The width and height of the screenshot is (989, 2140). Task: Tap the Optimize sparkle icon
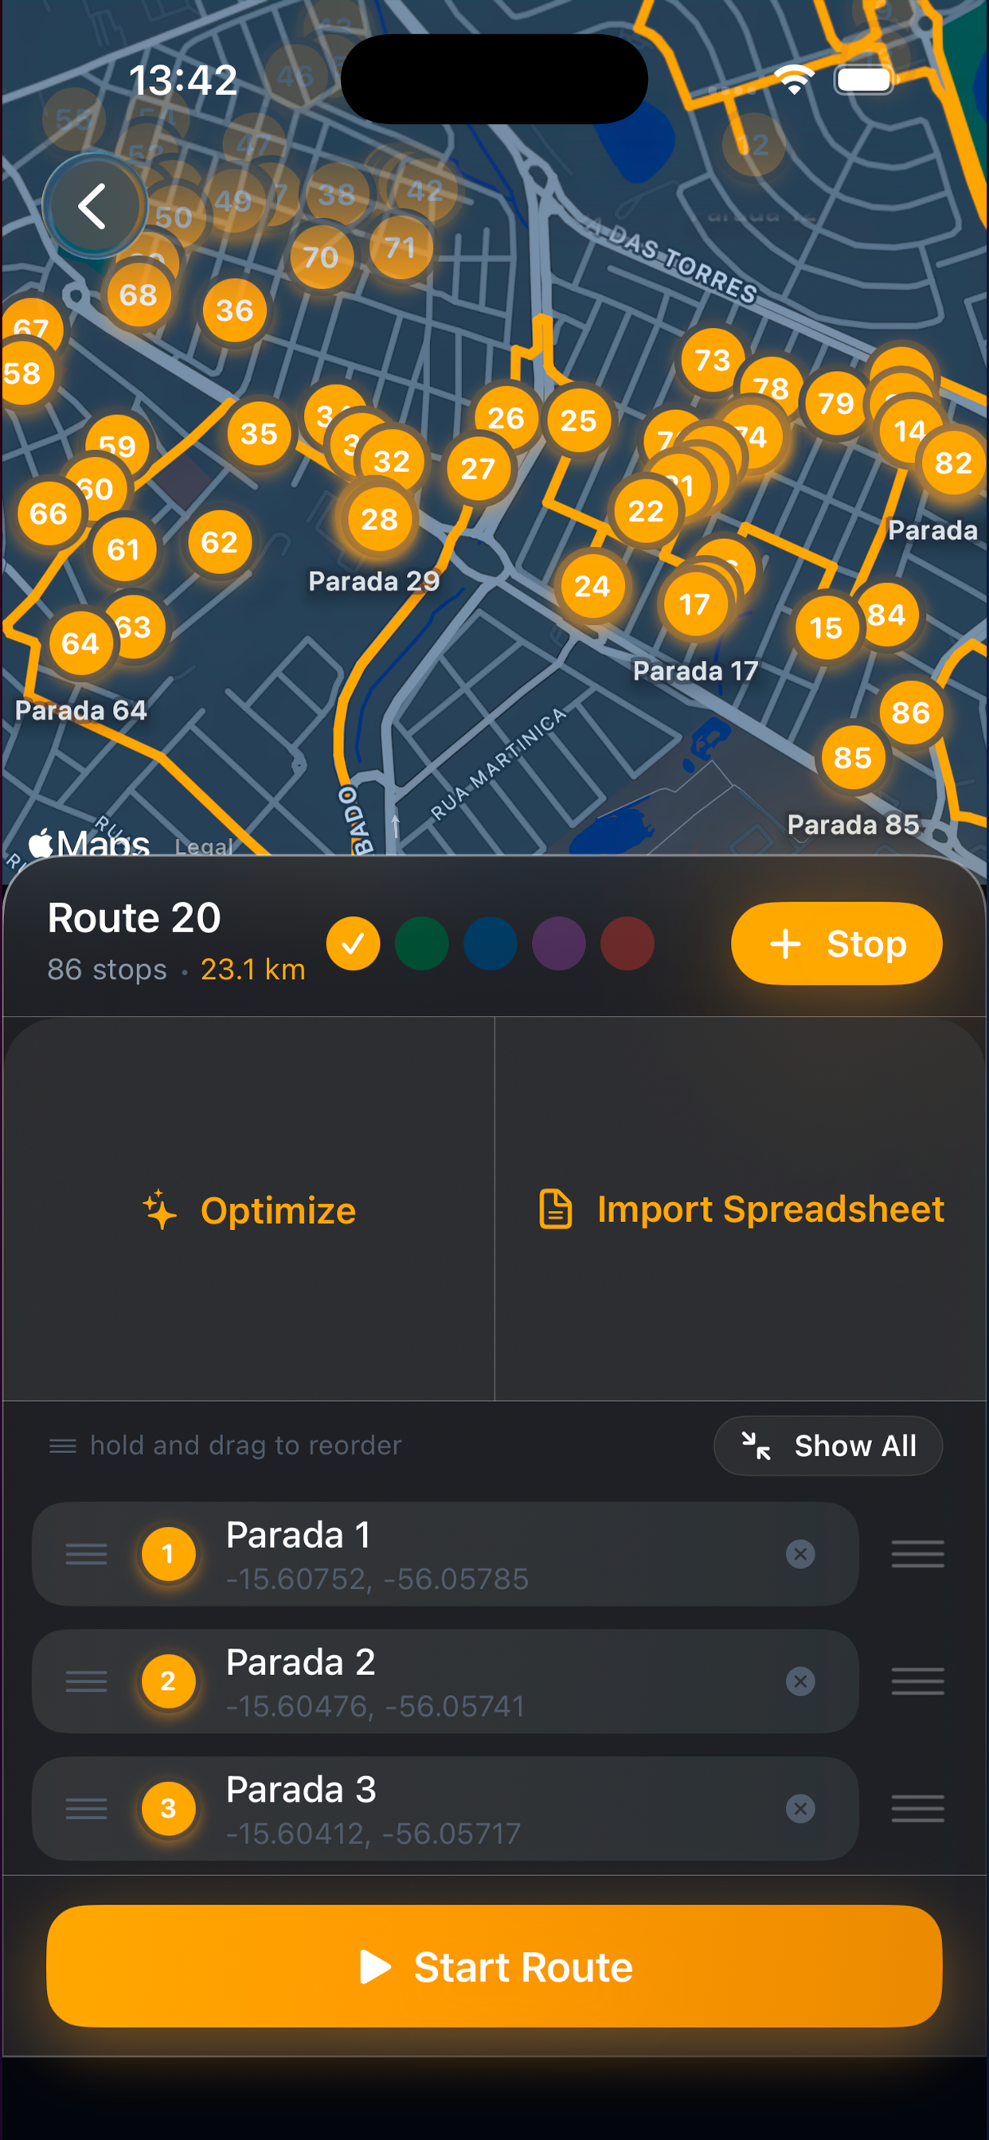pyautogui.click(x=159, y=1209)
